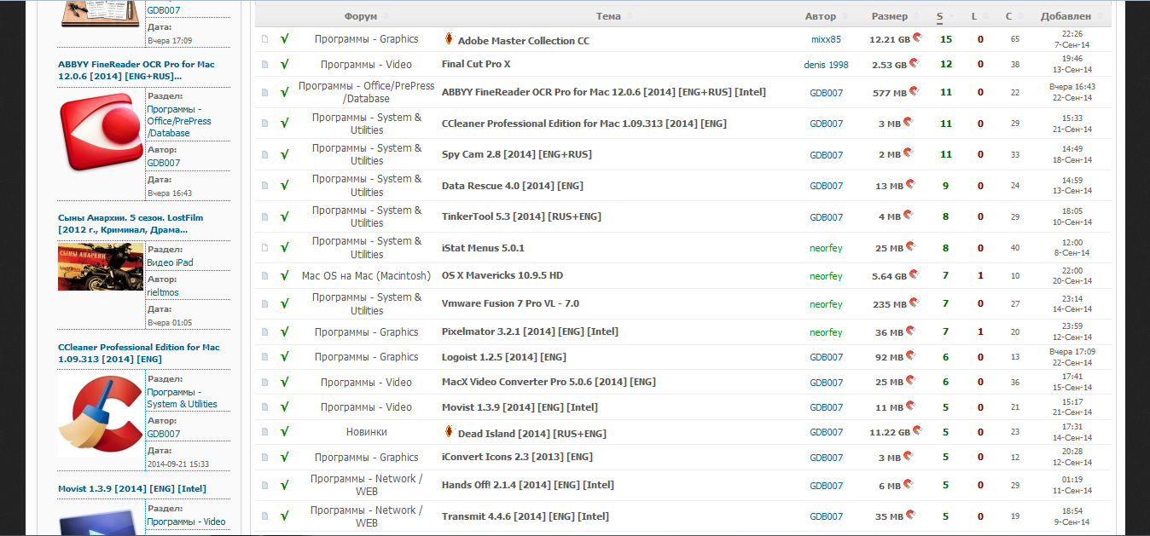Click the download icon next to 2.53 GB
The image size is (1150, 536).
(914, 63)
